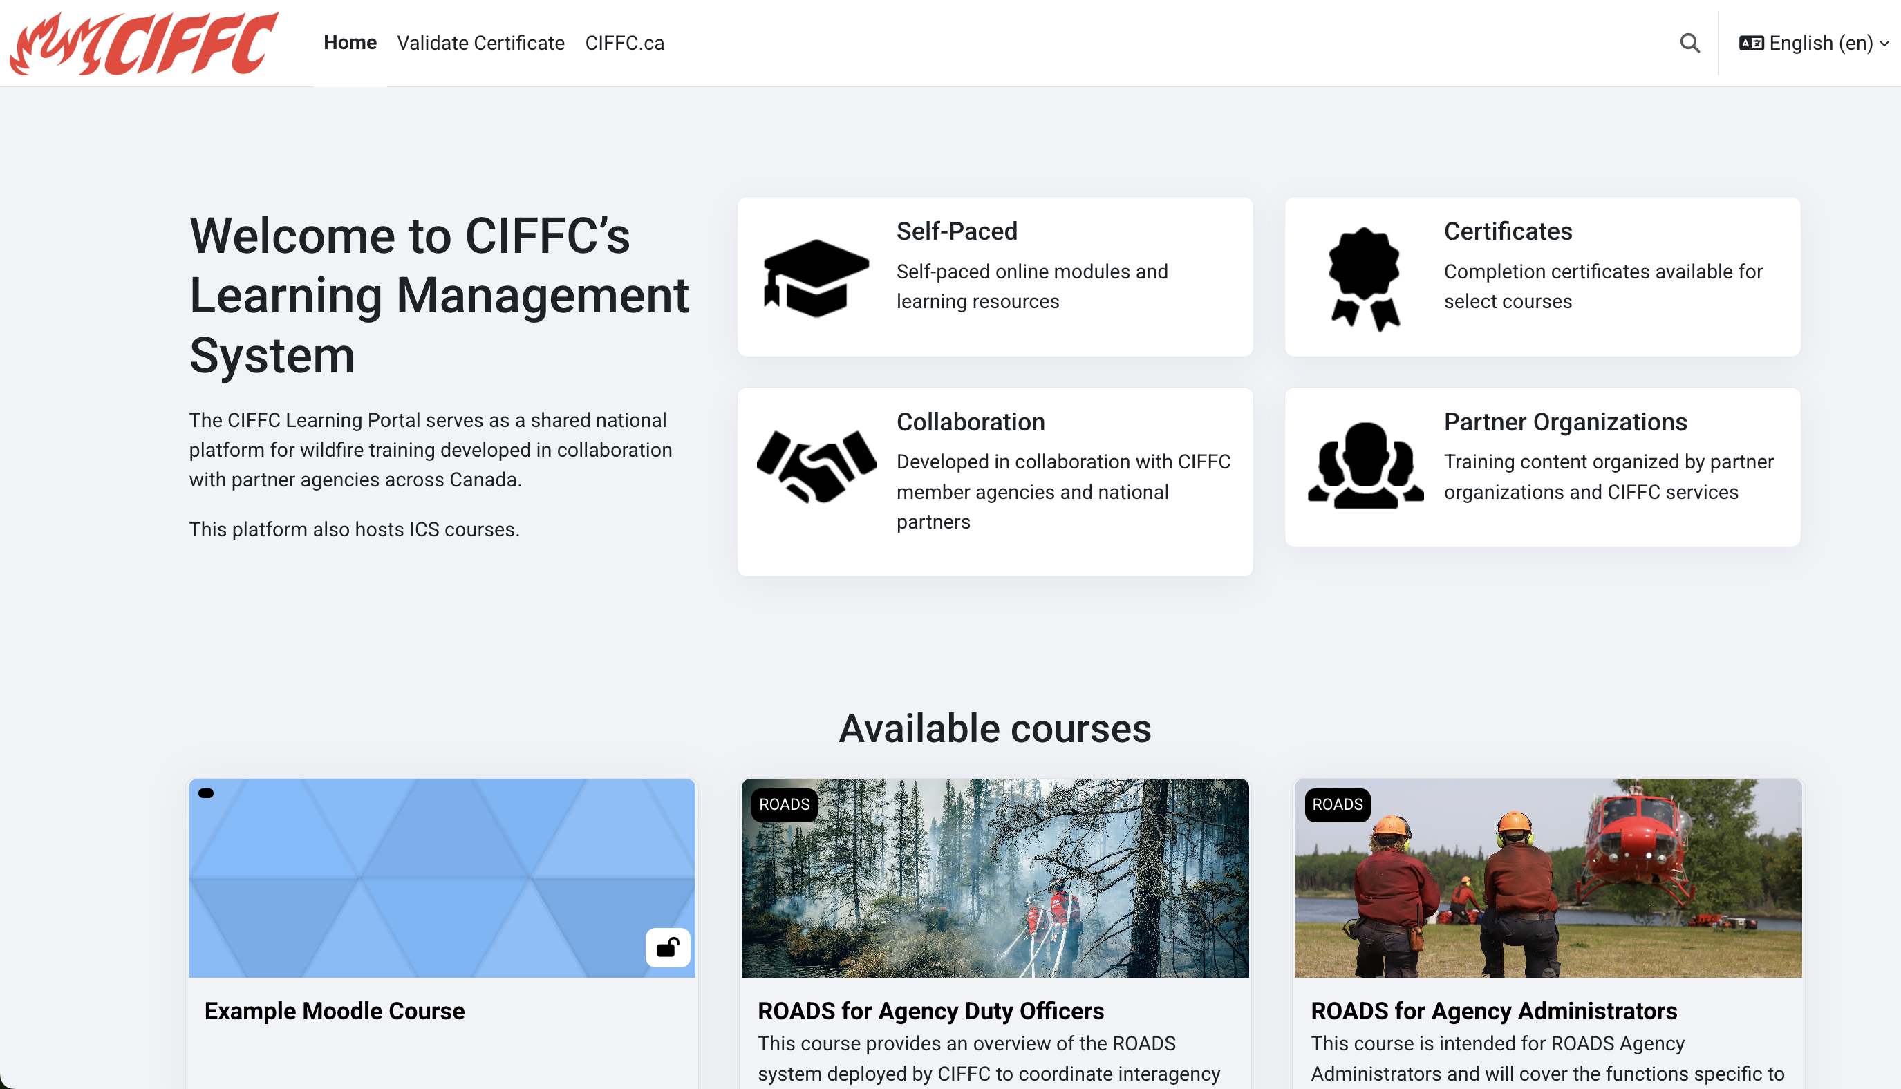Click the ROADS tag on Duty Officers course image
The image size is (1901, 1089).
[x=784, y=804]
